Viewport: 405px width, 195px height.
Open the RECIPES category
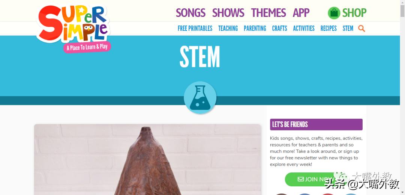328,29
